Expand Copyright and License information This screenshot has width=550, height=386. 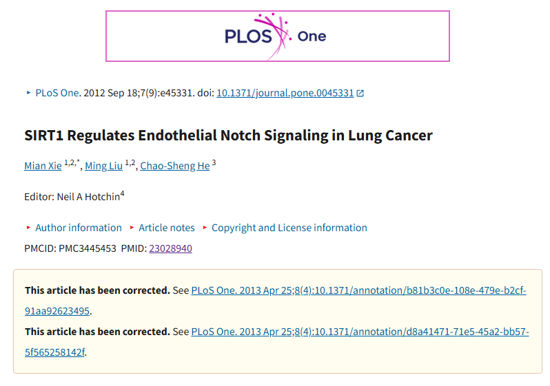[289, 228]
